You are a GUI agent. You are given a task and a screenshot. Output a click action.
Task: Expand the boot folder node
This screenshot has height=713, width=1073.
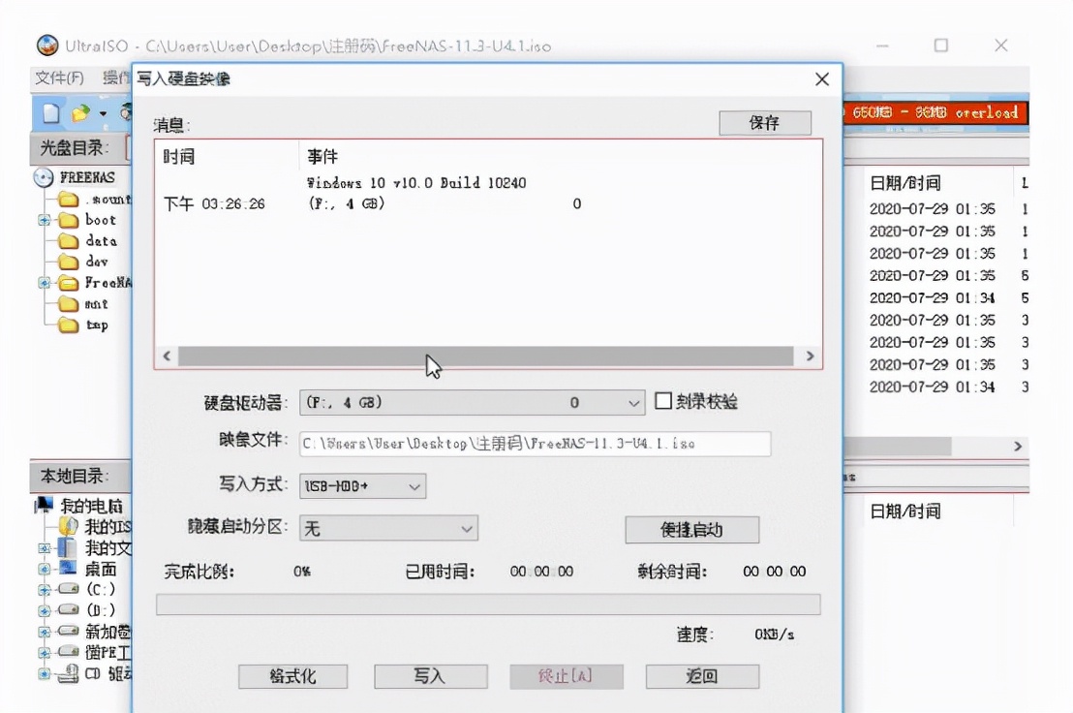coord(45,220)
